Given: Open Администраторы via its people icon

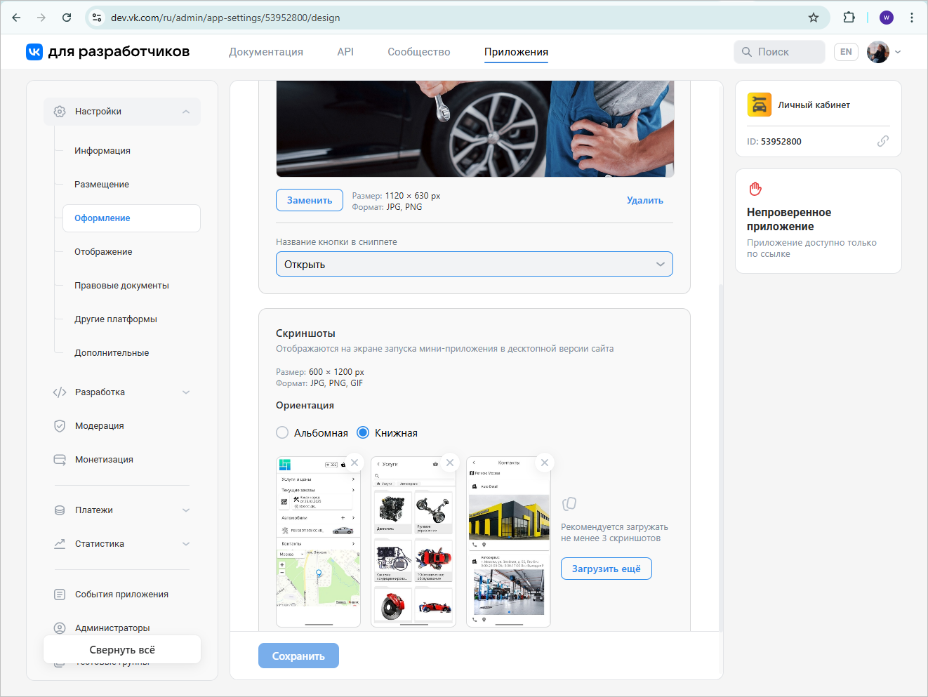Looking at the screenshot, I should point(60,628).
